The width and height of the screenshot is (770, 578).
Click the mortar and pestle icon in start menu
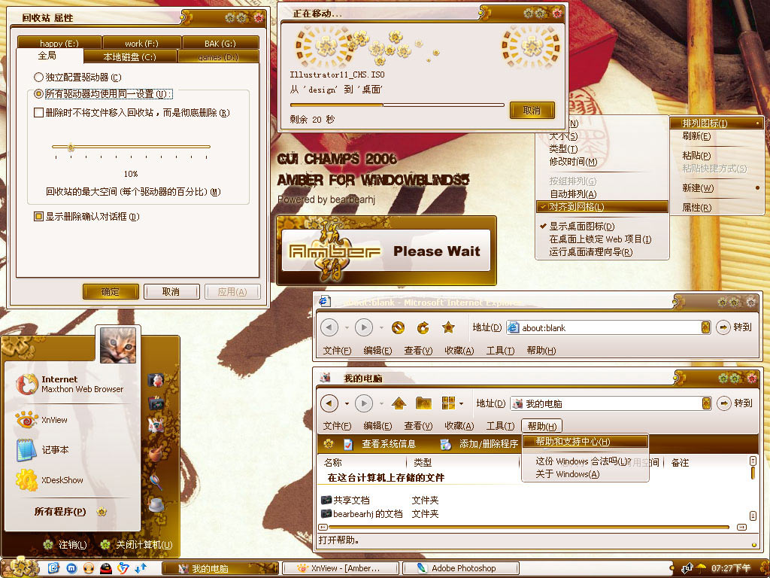pos(156,454)
